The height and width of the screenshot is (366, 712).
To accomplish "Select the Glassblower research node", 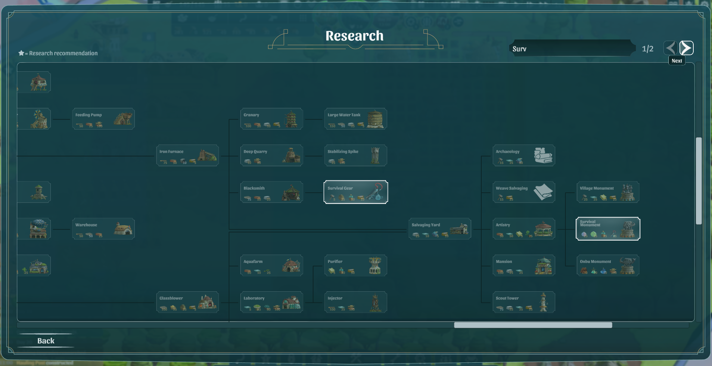I will pos(187,302).
